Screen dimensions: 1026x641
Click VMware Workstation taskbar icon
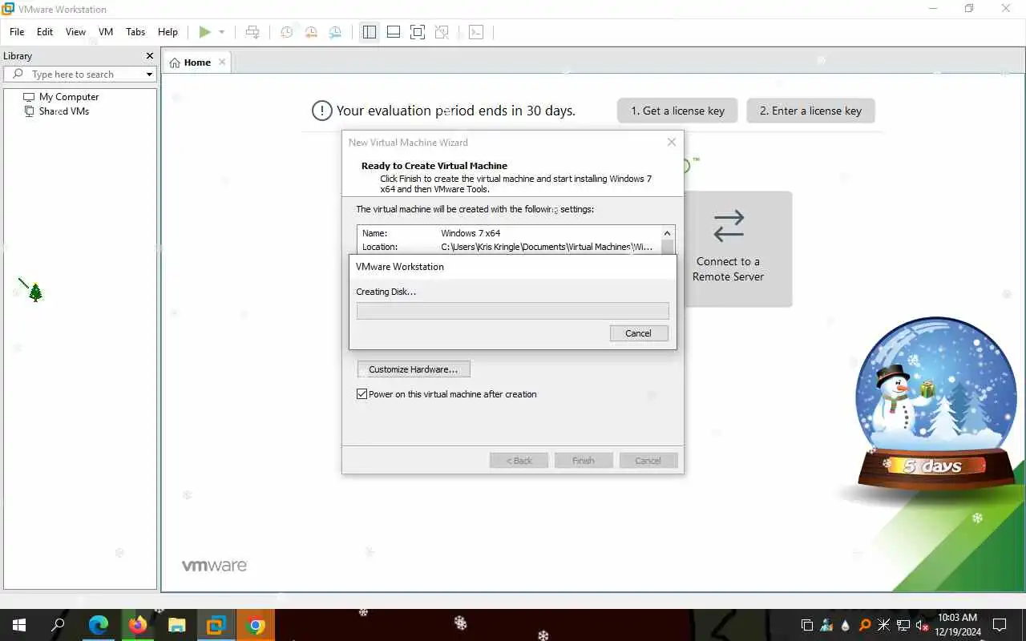216,625
